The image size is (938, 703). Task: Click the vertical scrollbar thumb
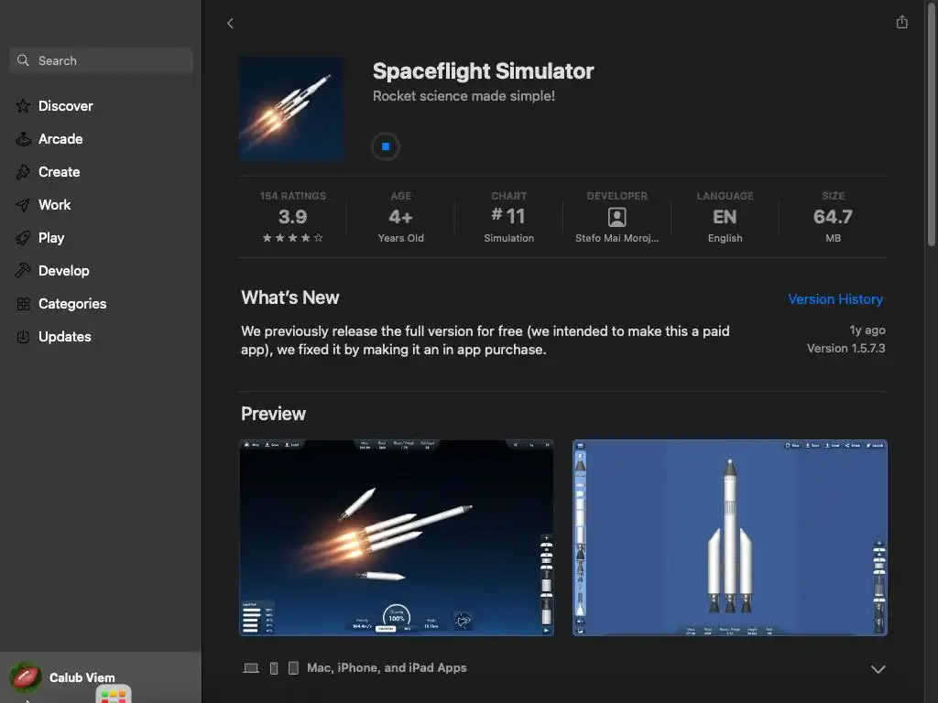(x=931, y=124)
